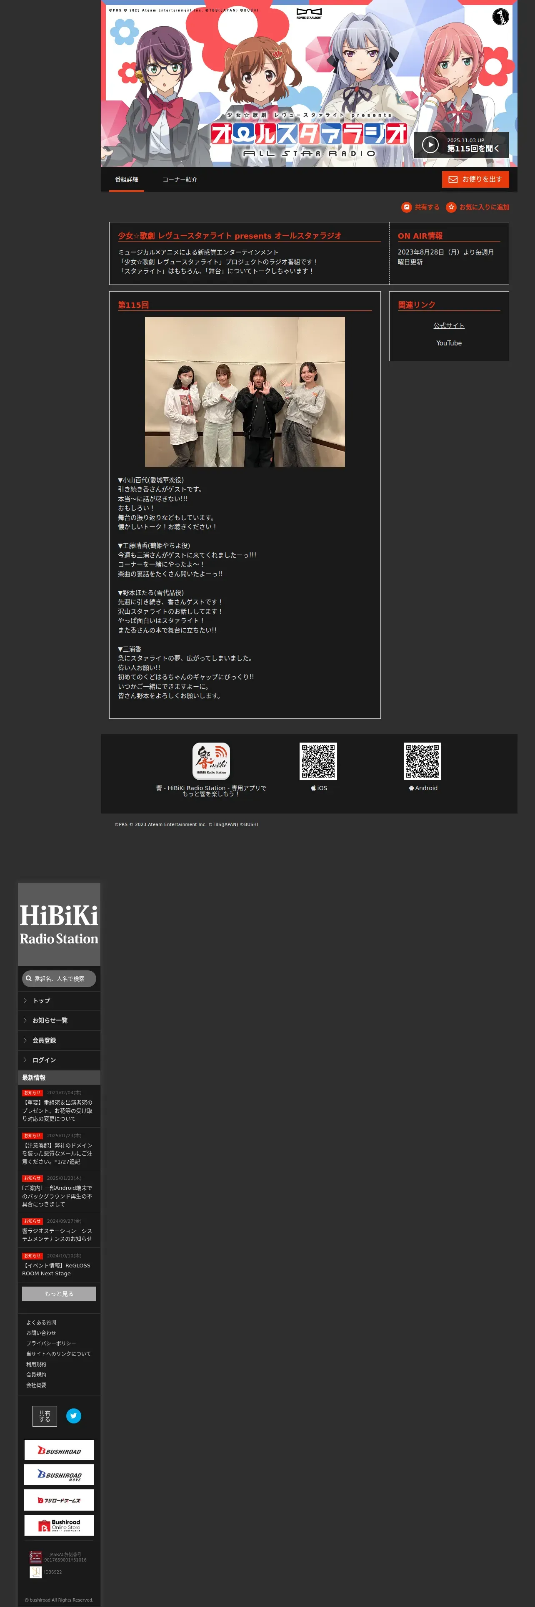Open the 公式サイト link
535x1607 pixels.
click(x=449, y=326)
